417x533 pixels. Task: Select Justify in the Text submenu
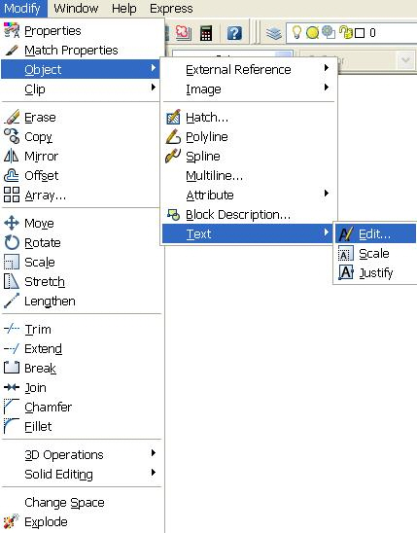pyautogui.click(x=375, y=272)
